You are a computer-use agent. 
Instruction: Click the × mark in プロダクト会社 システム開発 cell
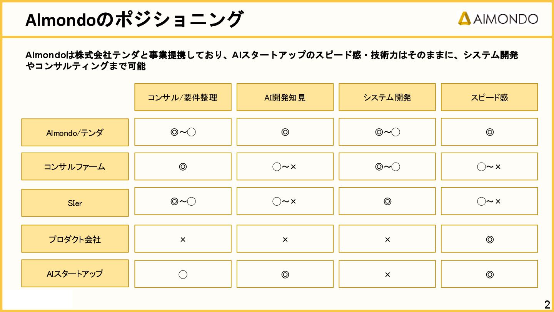coord(387,240)
